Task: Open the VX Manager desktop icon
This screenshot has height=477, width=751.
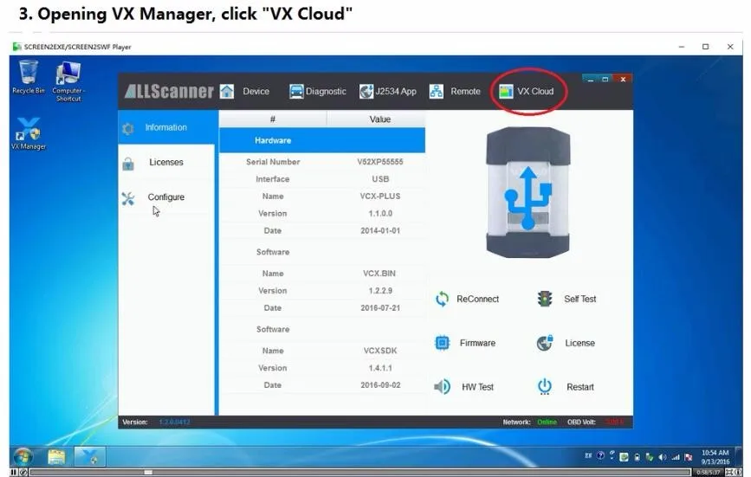Action: [x=29, y=134]
